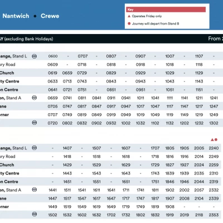
Task: Click the 'Stand L' stop label beside 0600
Action: tap(20, 56)
